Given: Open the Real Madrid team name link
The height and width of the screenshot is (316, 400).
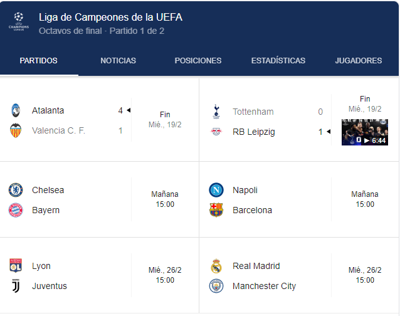Looking at the screenshot, I should 256,266.
